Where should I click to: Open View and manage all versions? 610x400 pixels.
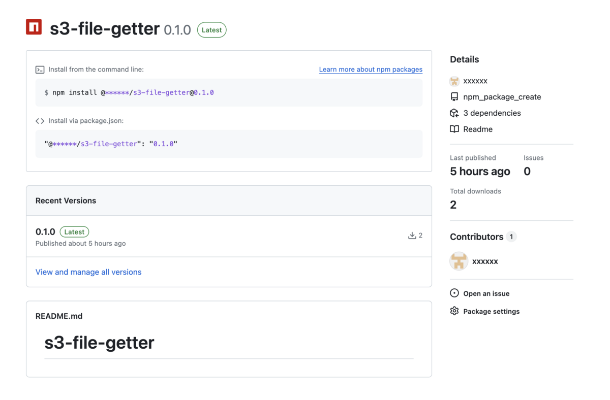click(88, 272)
